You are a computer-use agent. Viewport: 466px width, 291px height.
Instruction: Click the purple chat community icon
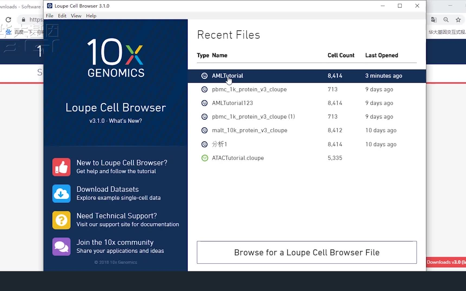pos(61,247)
